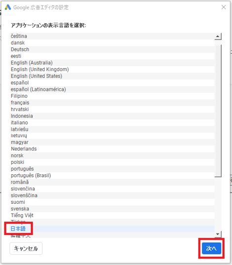Image resolution: width=232 pixels, height=265 pixels.
Task: Click the キャンセル (Cancel) button
Action: point(26,248)
